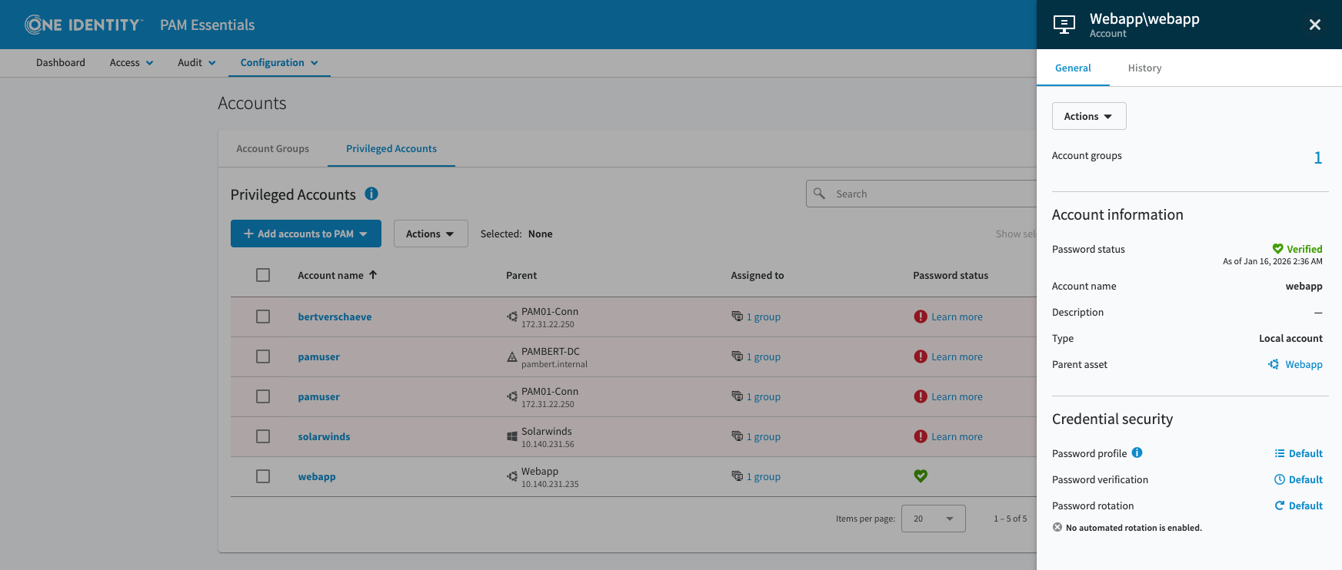Open the solarwinds account link
The image size is (1342, 570).
[x=324, y=436]
